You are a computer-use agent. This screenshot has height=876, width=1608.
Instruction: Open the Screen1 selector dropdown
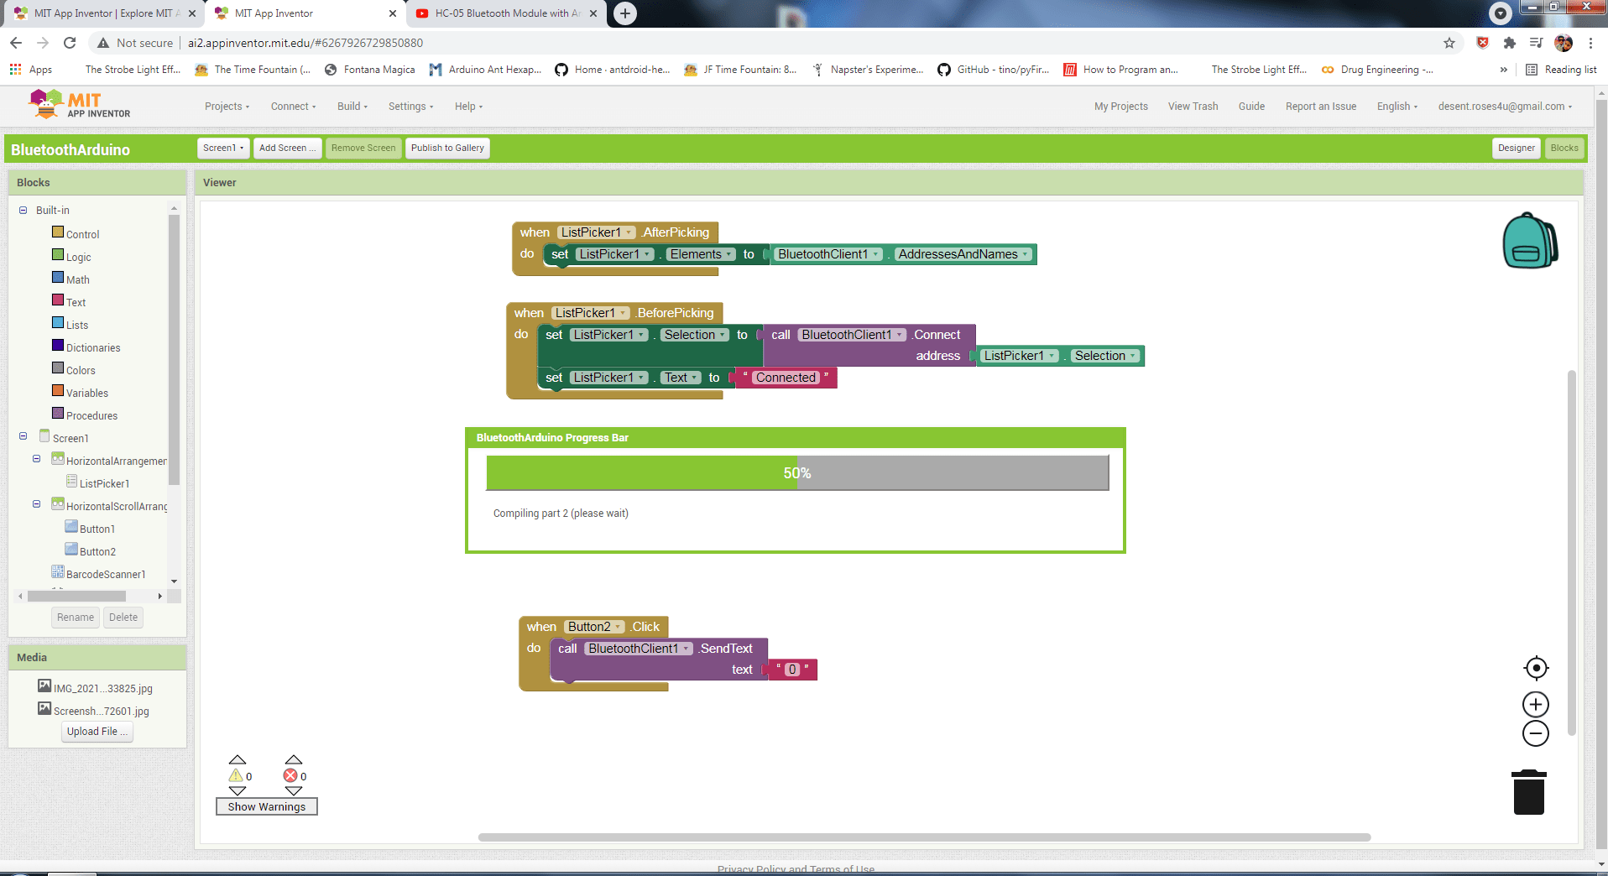point(223,148)
